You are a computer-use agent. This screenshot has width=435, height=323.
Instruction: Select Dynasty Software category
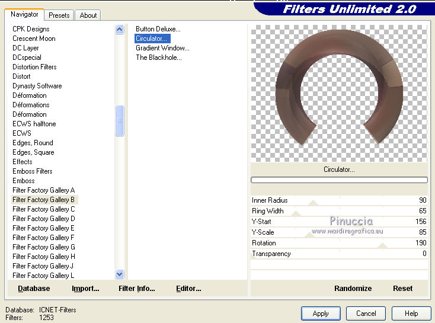pos(37,86)
